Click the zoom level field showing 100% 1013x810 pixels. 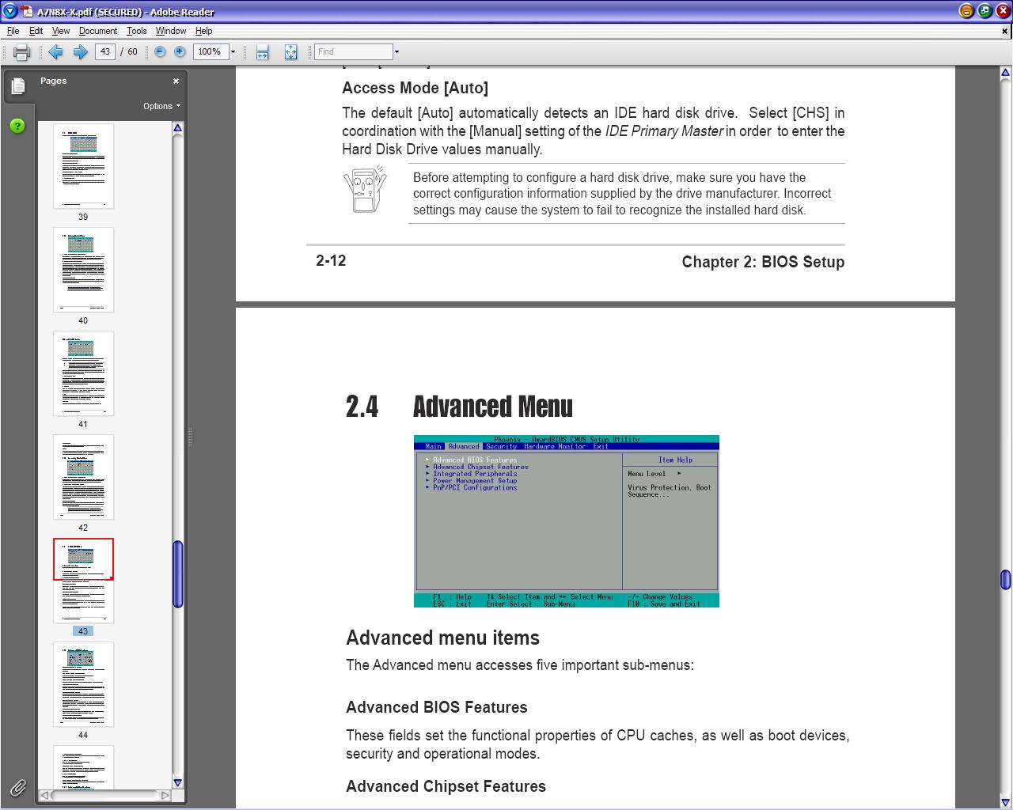tap(210, 51)
